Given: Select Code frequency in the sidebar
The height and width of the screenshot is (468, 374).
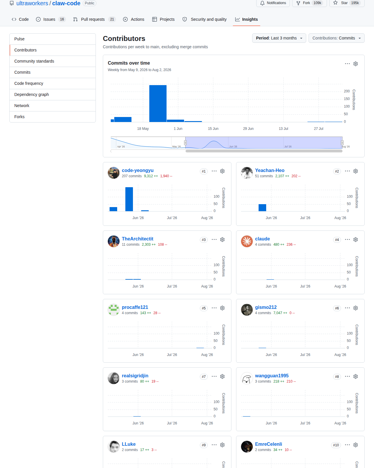Looking at the screenshot, I should pos(53,83).
